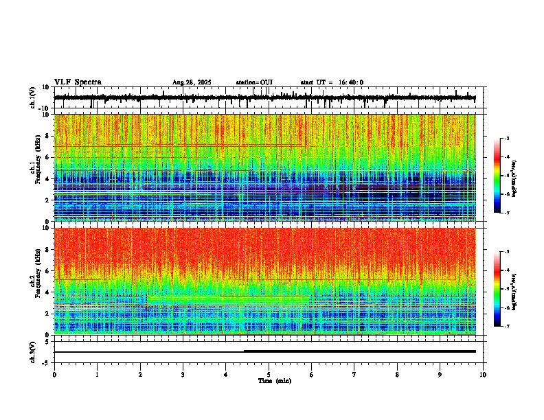
Task: Click the ch.3 black line trace
Action: (265, 351)
